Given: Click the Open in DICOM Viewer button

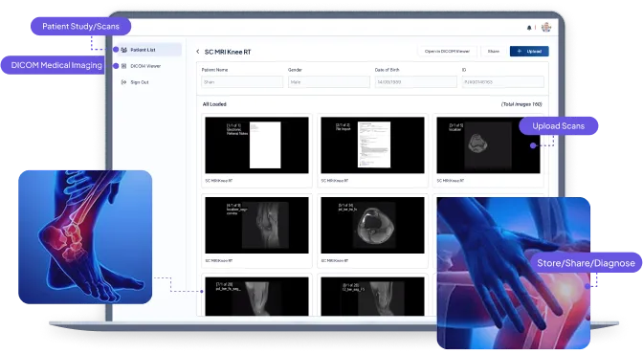Looking at the screenshot, I should pyautogui.click(x=447, y=52).
